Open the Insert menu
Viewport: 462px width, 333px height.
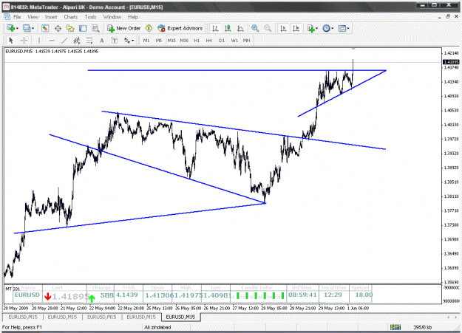[51, 17]
